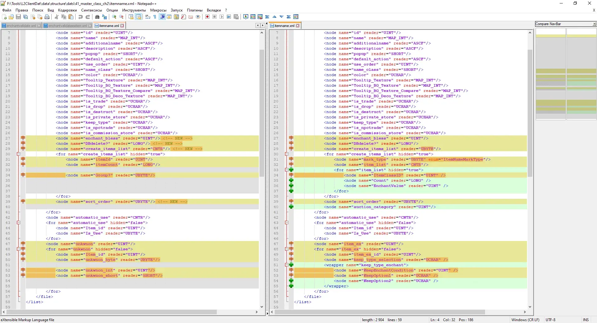Switch to enchantvalidateexitem.xml tab
Viewport: 597px width, 323px height.
(68, 26)
